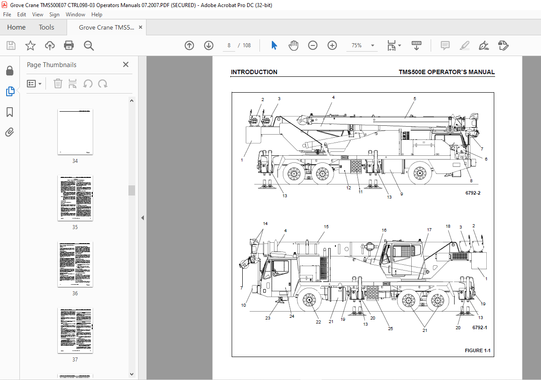541x380 pixels.
Task: Rotate page clockwise icon
Action: tap(103, 83)
